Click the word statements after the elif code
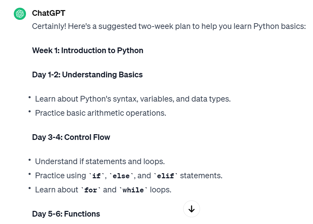 [201, 176]
